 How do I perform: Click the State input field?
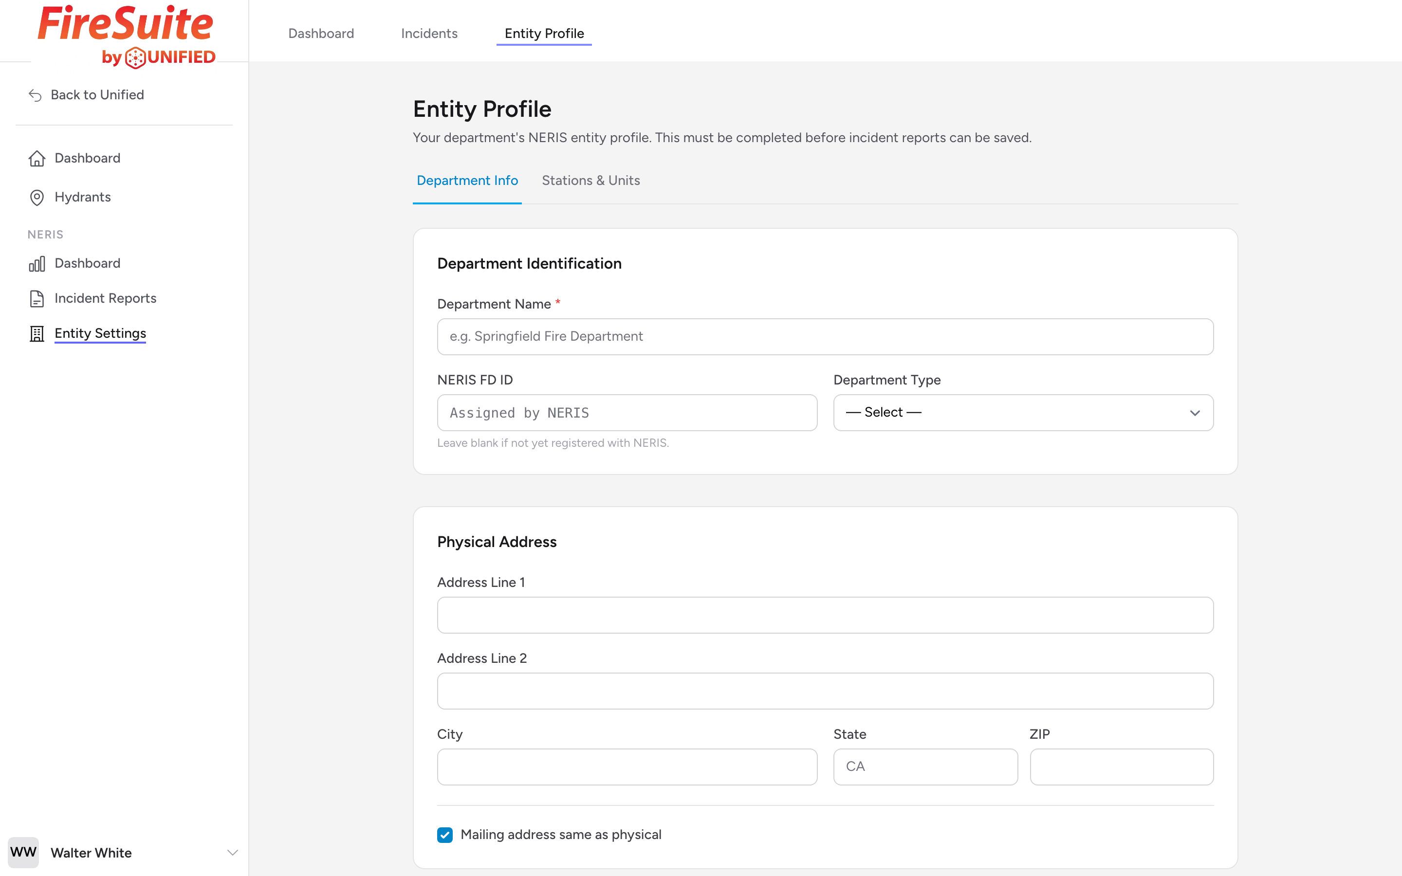925,767
